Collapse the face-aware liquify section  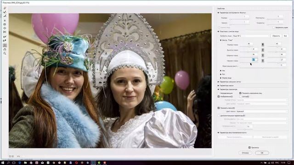click(218, 32)
